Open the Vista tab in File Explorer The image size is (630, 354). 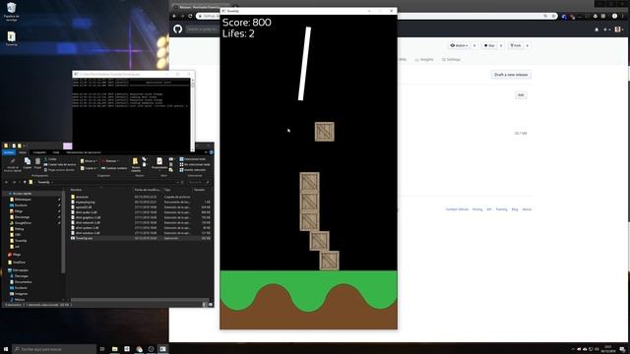point(56,152)
